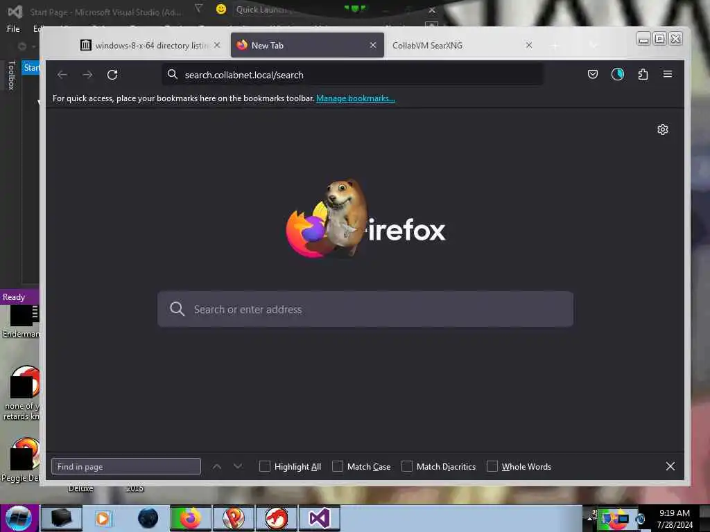Open Enderman desktop icon

[21, 321]
